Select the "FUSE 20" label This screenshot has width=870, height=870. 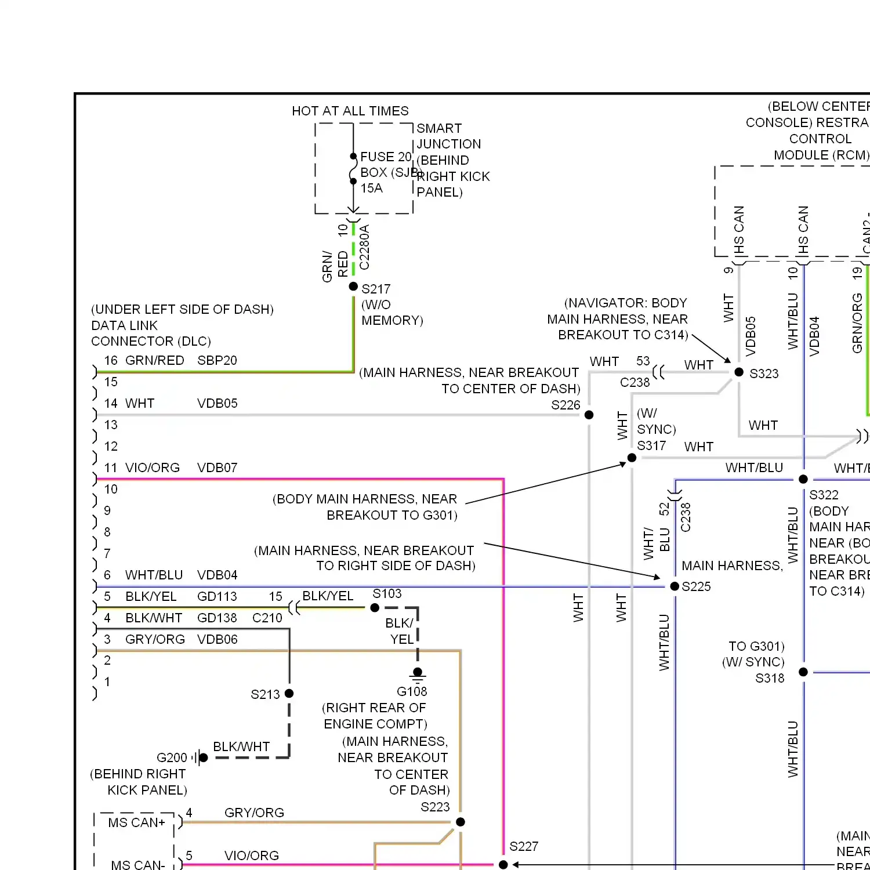click(x=386, y=157)
